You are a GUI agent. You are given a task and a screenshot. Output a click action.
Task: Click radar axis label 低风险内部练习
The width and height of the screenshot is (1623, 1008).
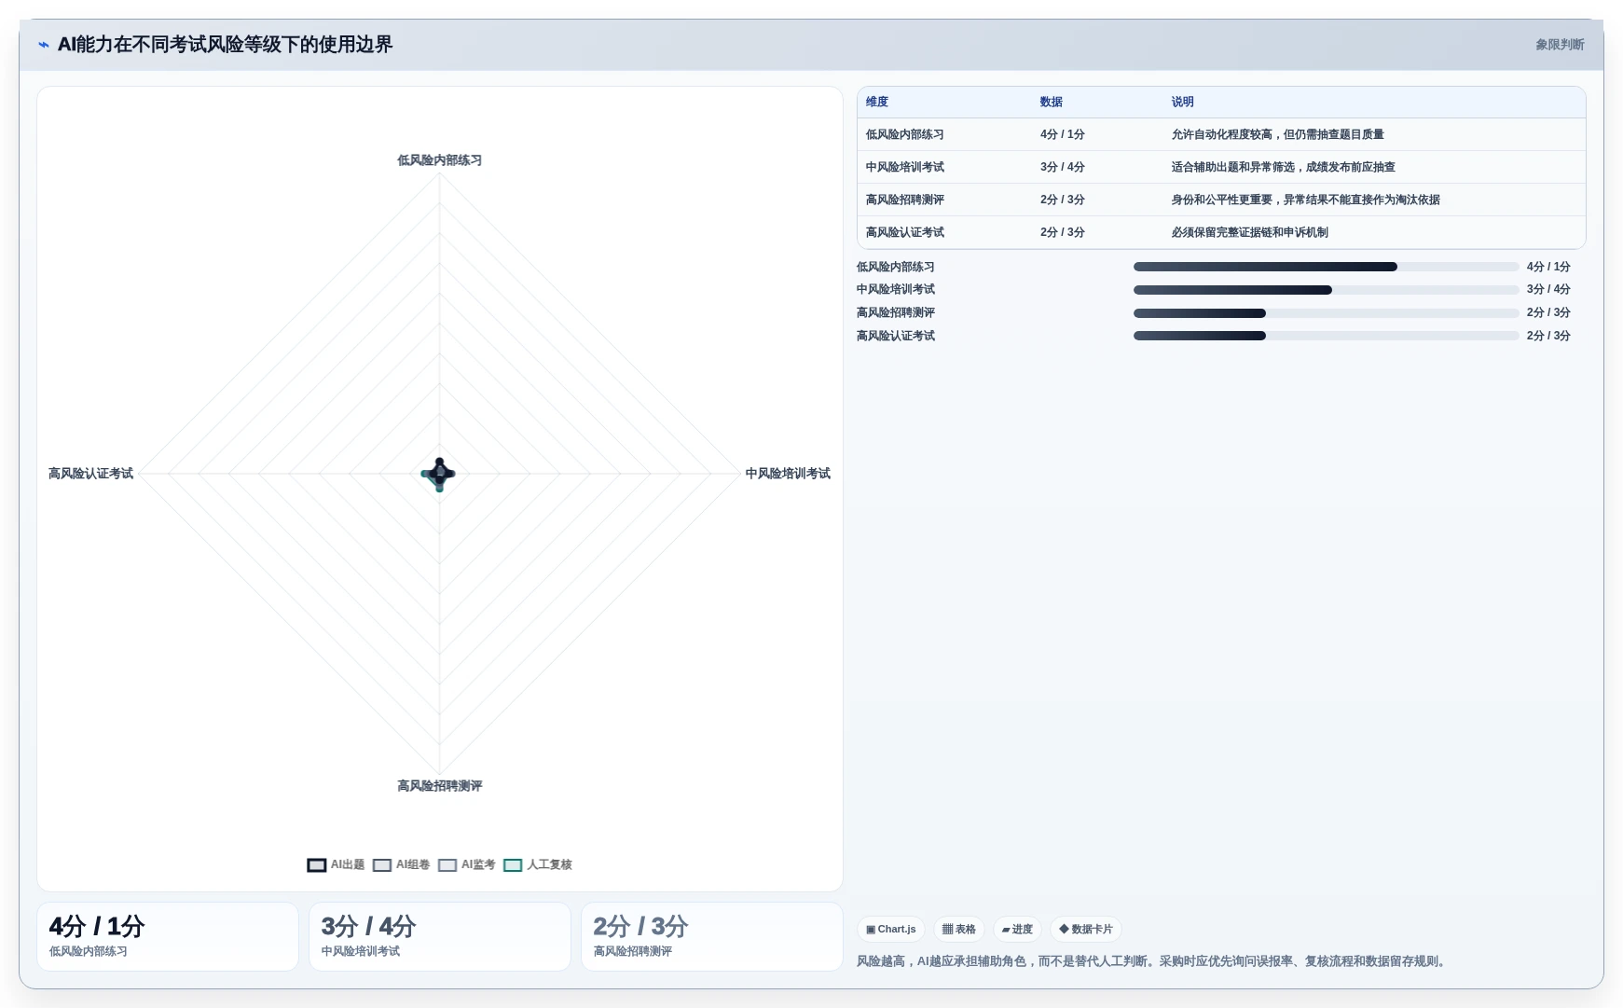click(x=440, y=160)
